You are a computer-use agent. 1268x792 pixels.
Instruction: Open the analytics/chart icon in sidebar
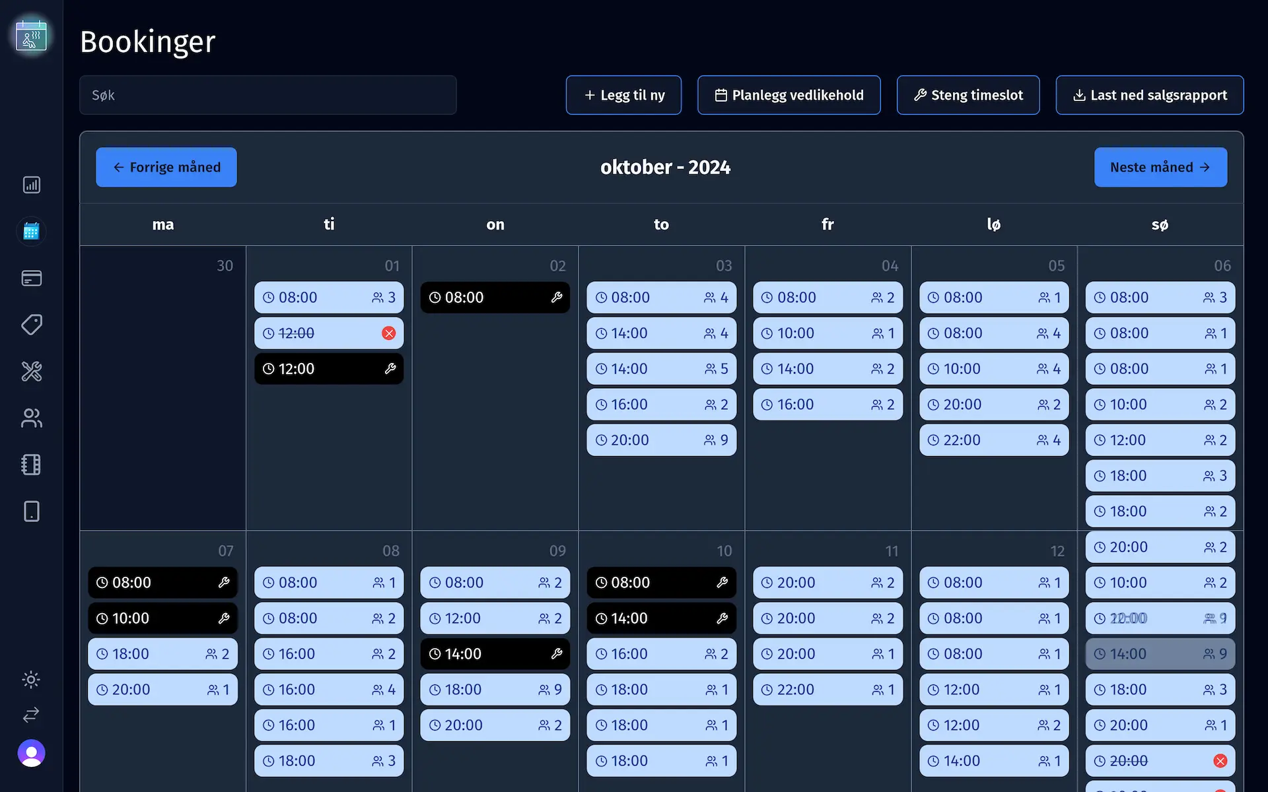tap(31, 184)
